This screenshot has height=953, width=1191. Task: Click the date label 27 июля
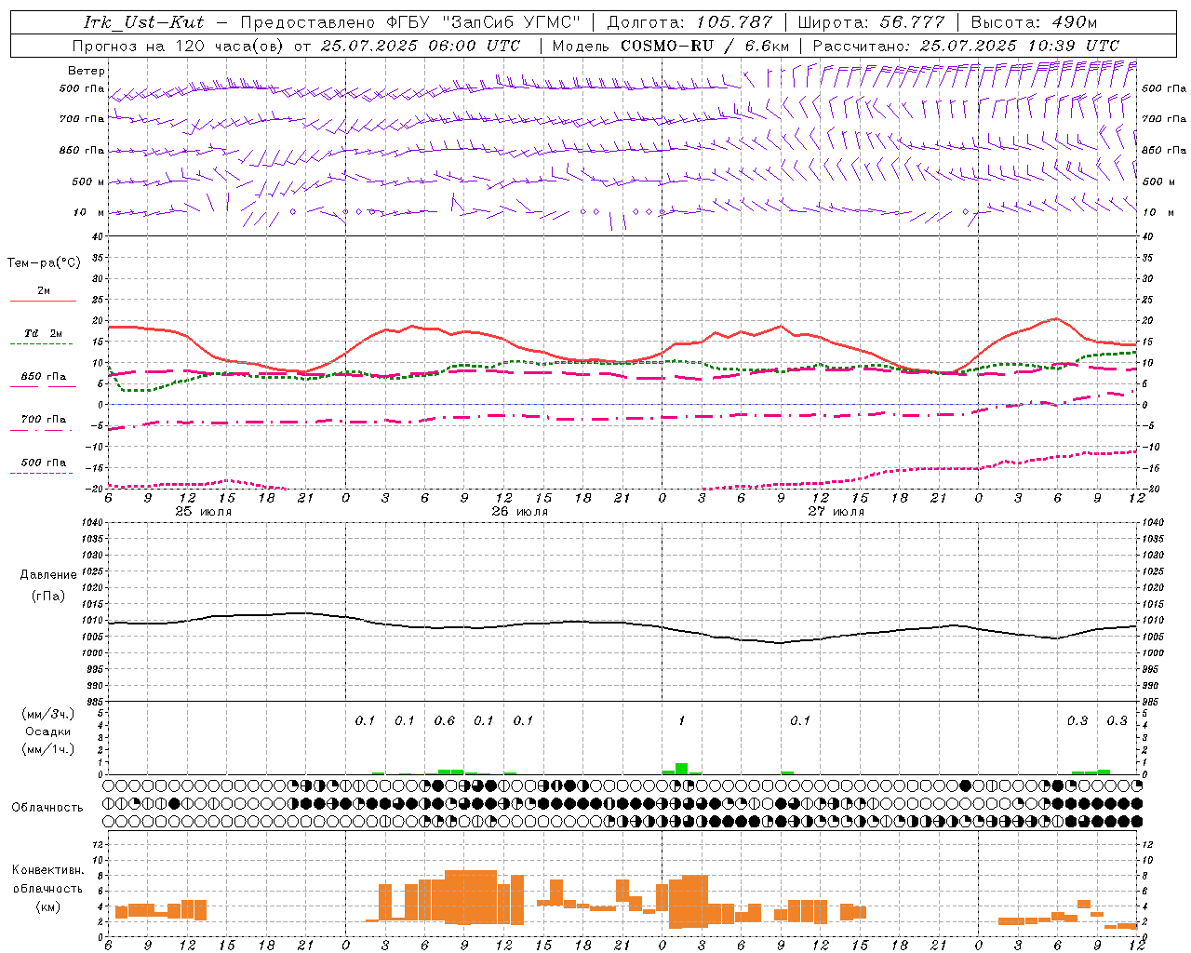tap(836, 512)
